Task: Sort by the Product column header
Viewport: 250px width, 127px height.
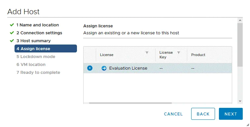Action: tap(198, 55)
